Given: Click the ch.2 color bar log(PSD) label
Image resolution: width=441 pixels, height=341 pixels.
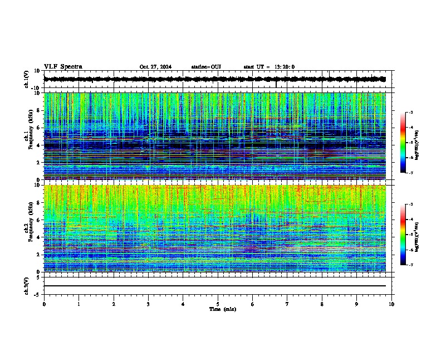Looking at the screenshot, I should tap(417, 237).
